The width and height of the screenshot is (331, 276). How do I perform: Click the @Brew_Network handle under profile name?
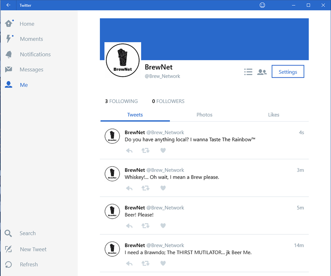click(162, 76)
